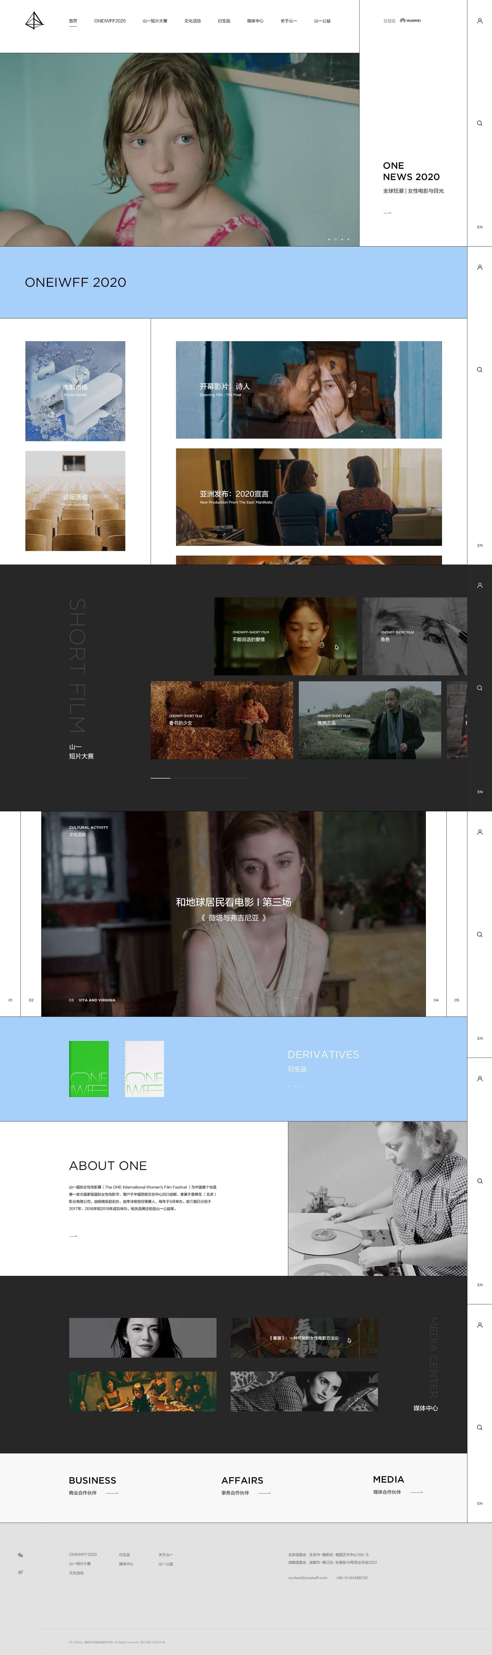This screenshot has height=1655, width=492.
Task: Open 媒体中心 in top navigation
Action: click(255, 21)
